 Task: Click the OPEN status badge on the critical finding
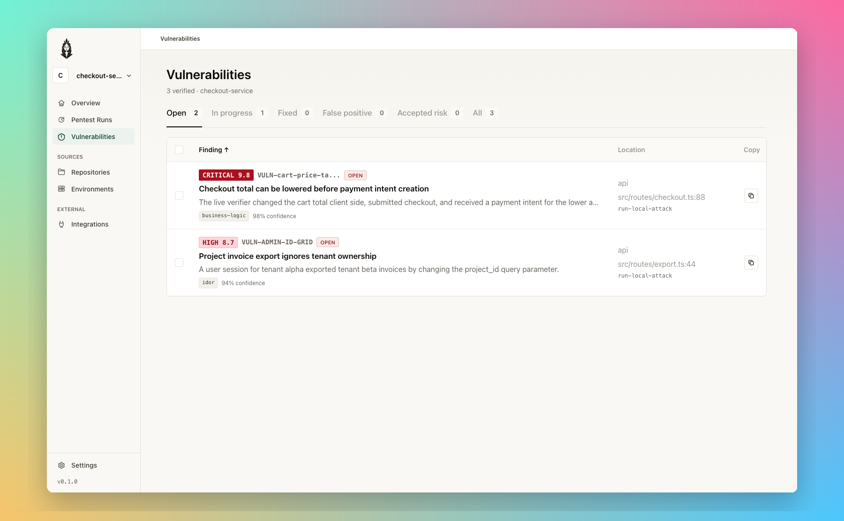(x=355, y=176)
